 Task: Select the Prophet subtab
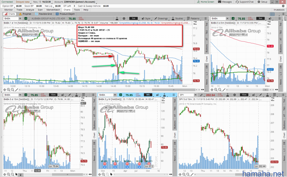click(25, 14)
